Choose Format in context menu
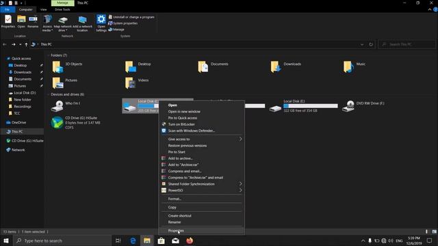This screenshot has height=246, width=438. click(201, 199)
